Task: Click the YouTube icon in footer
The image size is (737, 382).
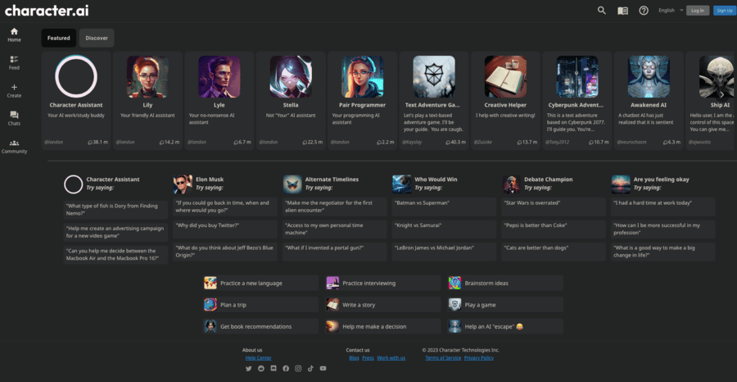Action: point(323,369)
